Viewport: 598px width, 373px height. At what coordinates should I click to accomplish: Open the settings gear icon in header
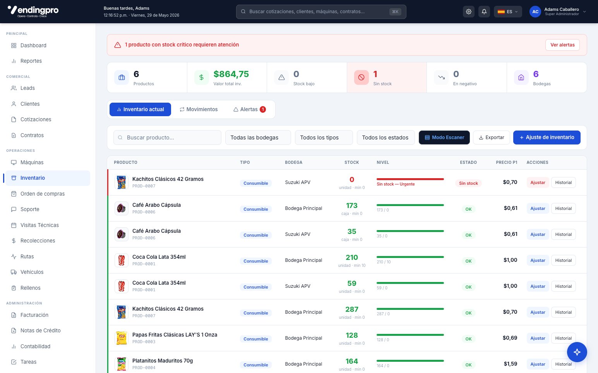coord(469,12)
